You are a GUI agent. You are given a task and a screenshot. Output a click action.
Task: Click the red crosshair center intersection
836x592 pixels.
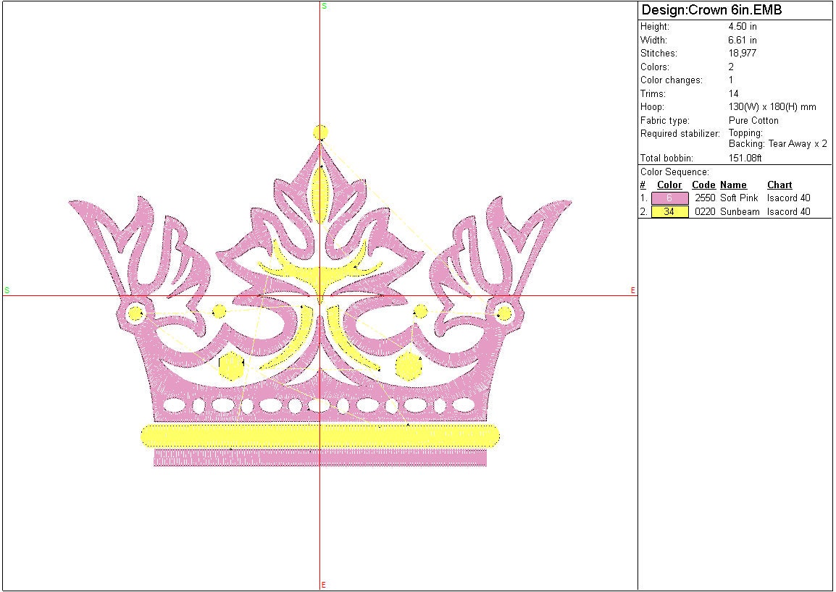coord(320,295)
